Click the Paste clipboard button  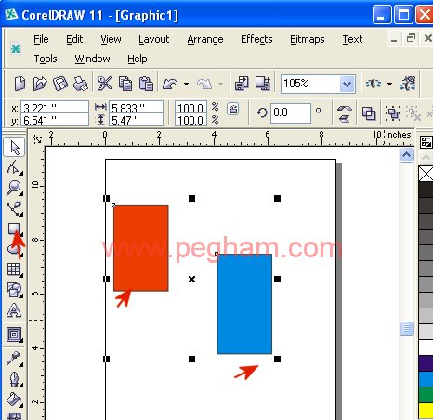point(146,84)
